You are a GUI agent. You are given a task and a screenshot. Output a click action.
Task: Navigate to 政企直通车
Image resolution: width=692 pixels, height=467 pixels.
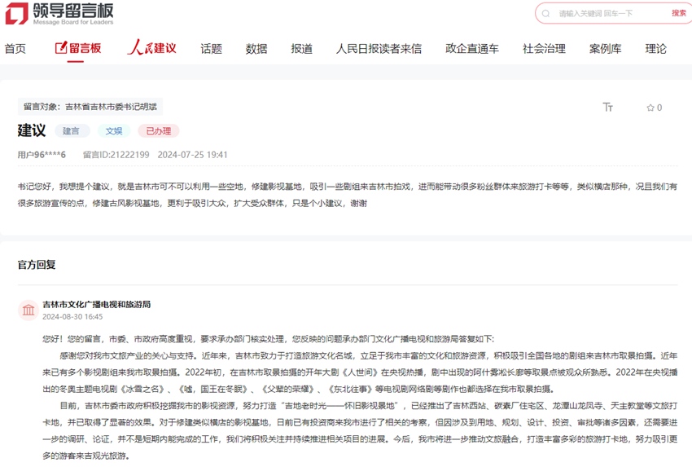pos(472,48)
